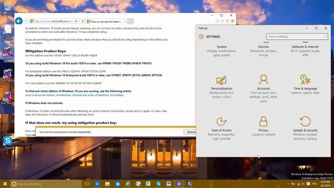Open IE Tools gear icon
Screen dimensions: 334x188
pyautogui.click(x=228, y=21)
